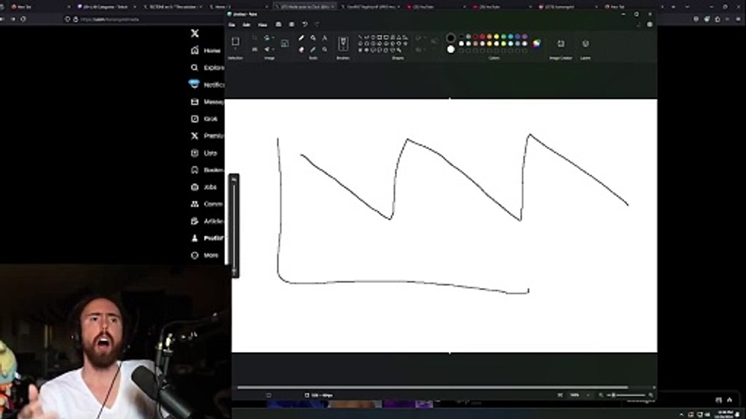This screenshot has width=746, height=419.
Task: Click zoom in magnifier in Paint status bar
Action: (x=651, y=395)
